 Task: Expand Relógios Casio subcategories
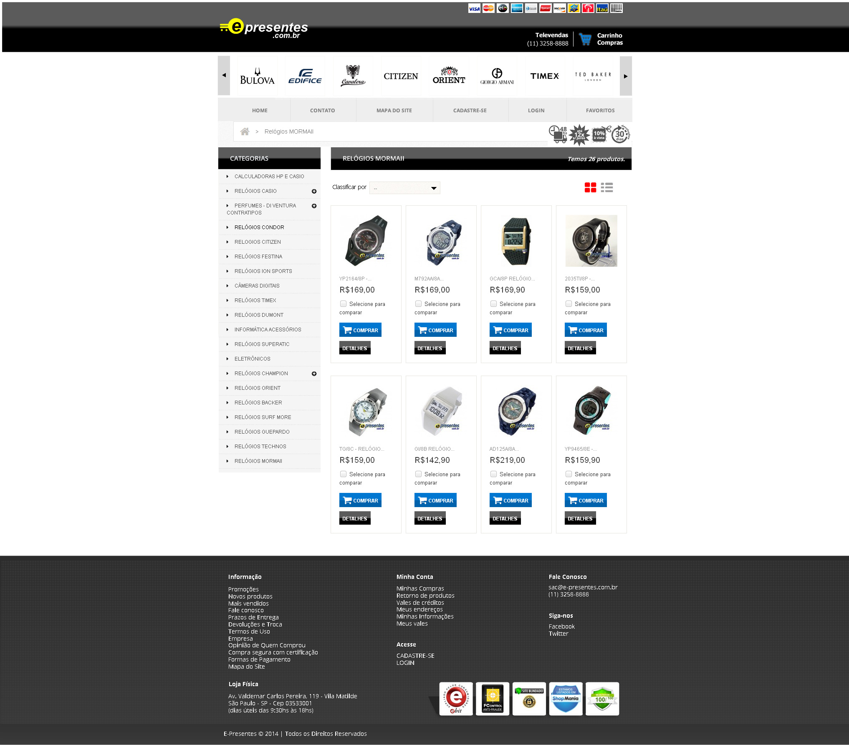tap(314, 191)
